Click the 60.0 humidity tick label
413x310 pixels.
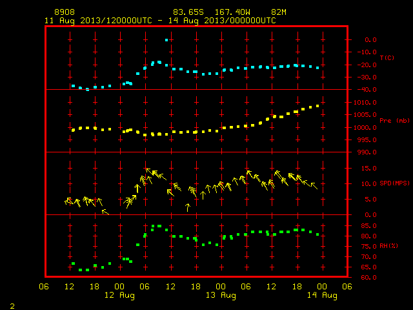click(368, 277)
